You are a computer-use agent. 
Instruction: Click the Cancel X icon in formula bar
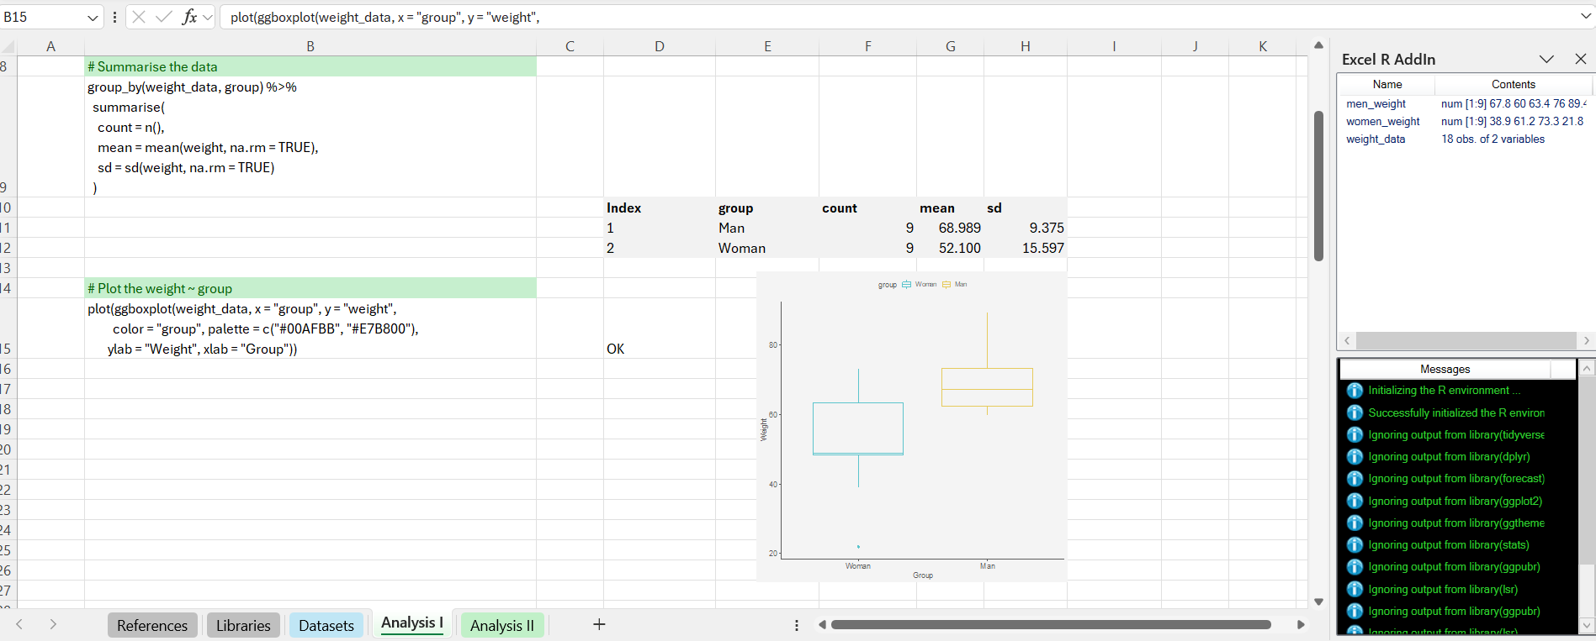click(x=140, y=17)
